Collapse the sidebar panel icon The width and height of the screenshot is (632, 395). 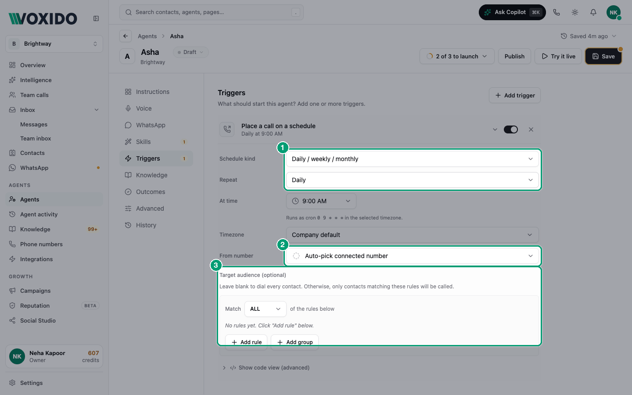96,18
